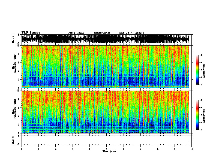Click the ch.2 spectrogram color scale bar
Image resolution: width=216 pixels, height=167 pixels.
(197, 115)
